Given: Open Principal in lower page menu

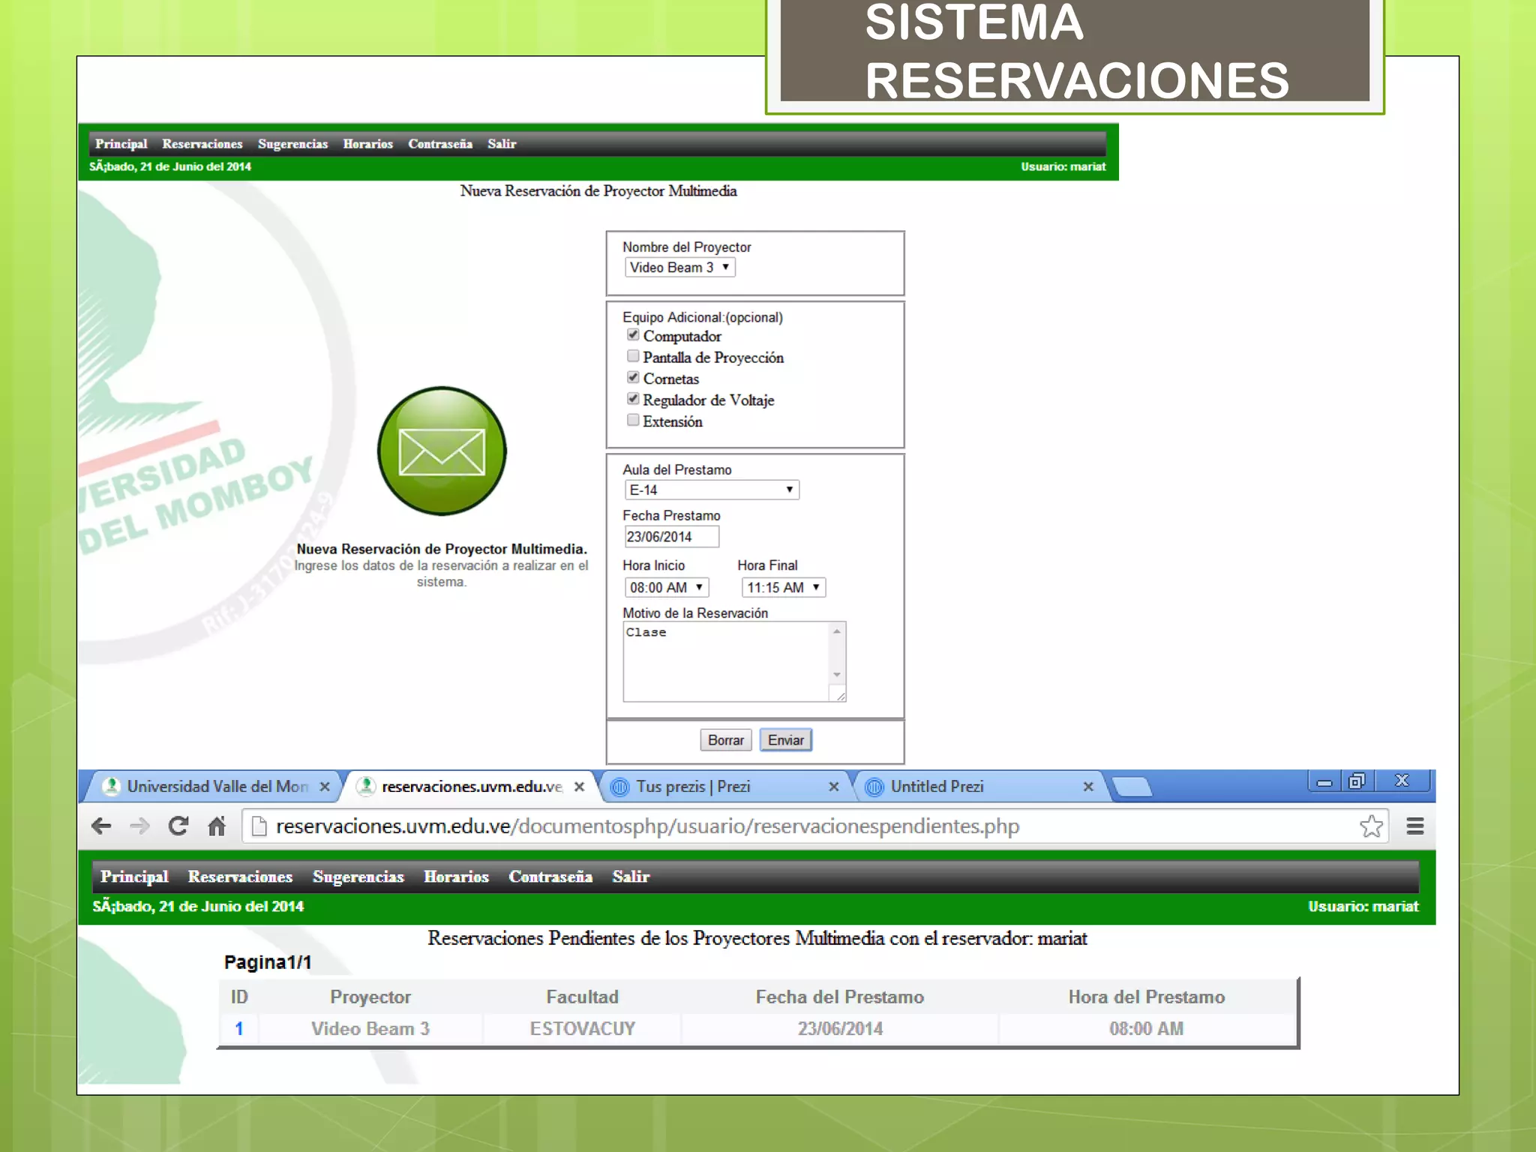Looking at the screenshot, I should click(x=134, y=877).
